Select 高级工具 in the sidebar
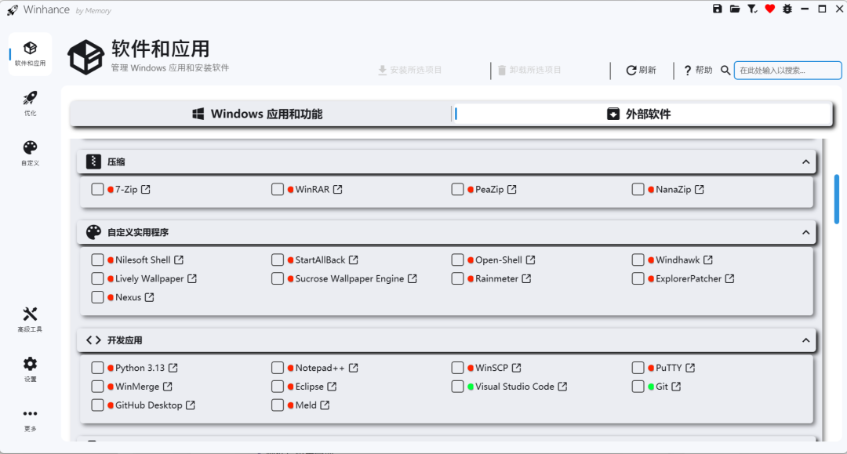The width and height of the screenshot is (847, 454). [30, 319]
